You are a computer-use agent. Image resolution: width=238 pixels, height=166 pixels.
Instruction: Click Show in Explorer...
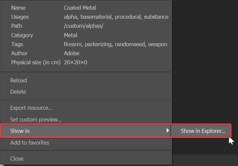coord(203,131)
